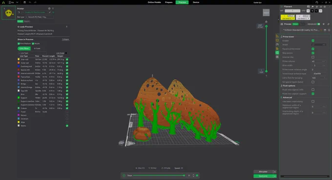Select the Preview tab

pyautogui.click(x=182, y=2)
